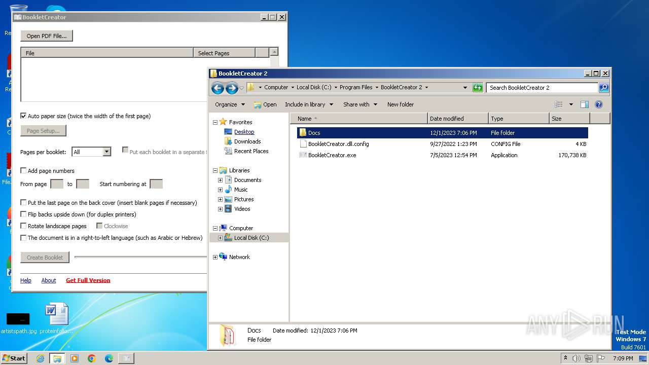The image size is (649, 365).
Task: Open address bar history dropdown arrow
Action: [x=465, y=88]
